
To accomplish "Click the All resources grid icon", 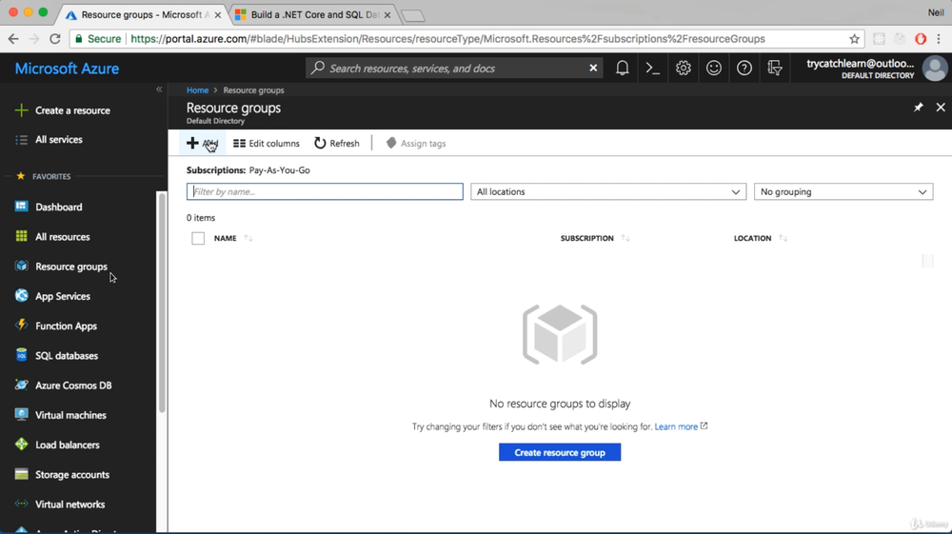I will click(x=21, y=236).
